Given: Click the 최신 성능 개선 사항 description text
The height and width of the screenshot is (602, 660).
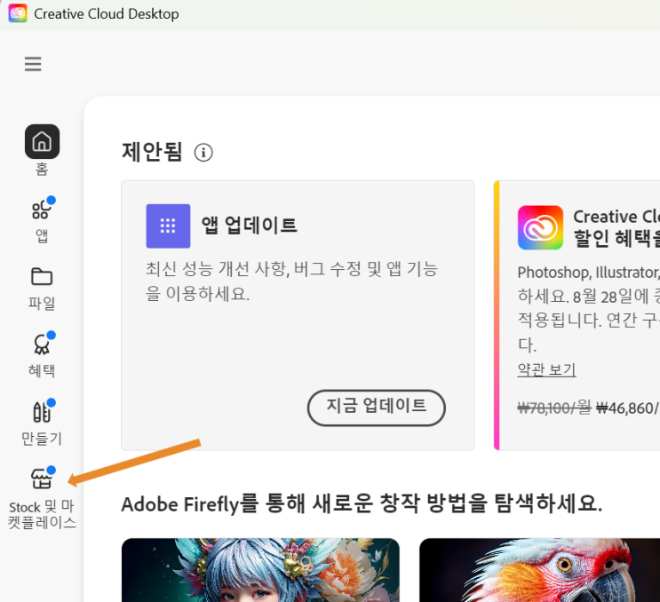Looking at the screenshot, I should (291, 281).
